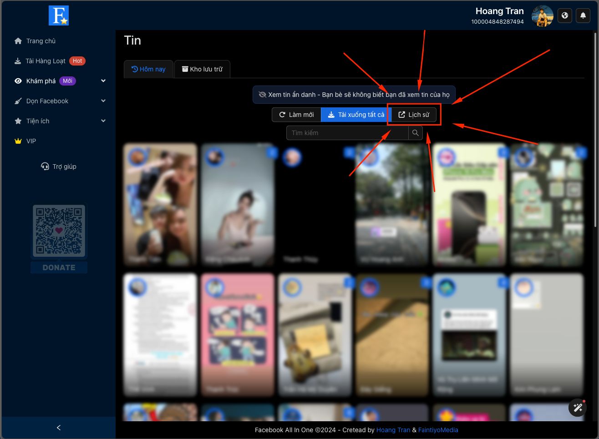The width and height of the screenshot is (599, 439).
Task: Tick the checkbox on the phone advertisement story
Action: pyautogui.click(x=503, y=152)
